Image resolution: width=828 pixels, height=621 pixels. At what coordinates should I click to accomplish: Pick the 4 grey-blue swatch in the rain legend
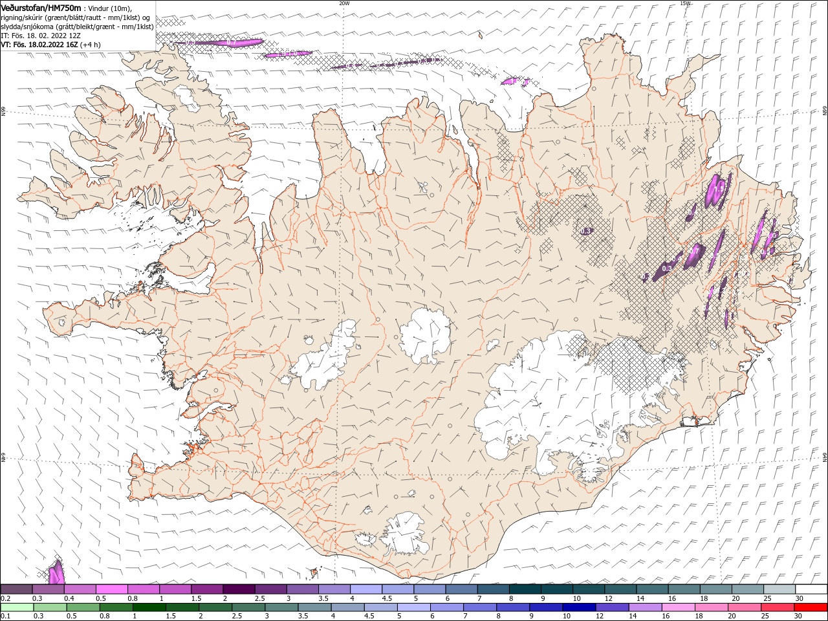pos(347,607)
